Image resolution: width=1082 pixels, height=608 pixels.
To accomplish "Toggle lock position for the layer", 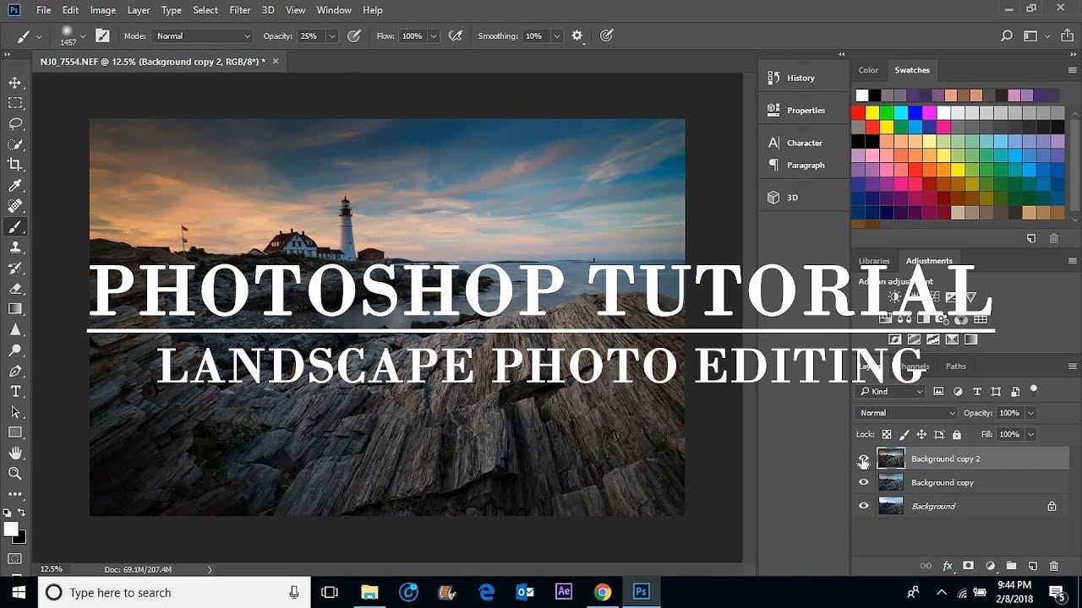I will click(921, 435).
